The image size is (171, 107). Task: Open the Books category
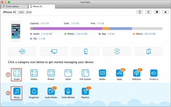coord(103,73)
